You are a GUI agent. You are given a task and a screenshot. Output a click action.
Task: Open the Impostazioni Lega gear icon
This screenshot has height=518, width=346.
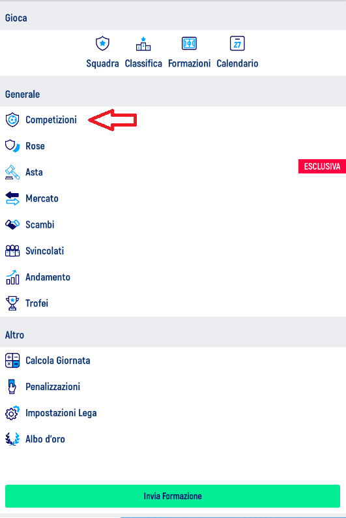click(x=12, y=413)
